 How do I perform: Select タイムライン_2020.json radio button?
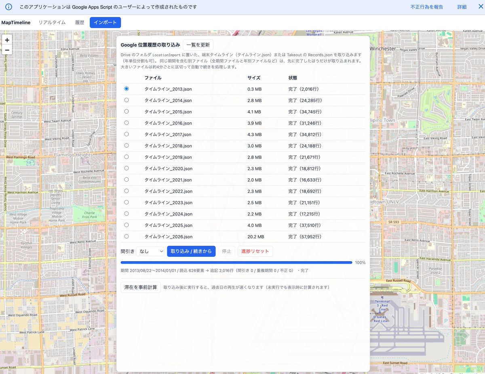[x=127, y=168]
